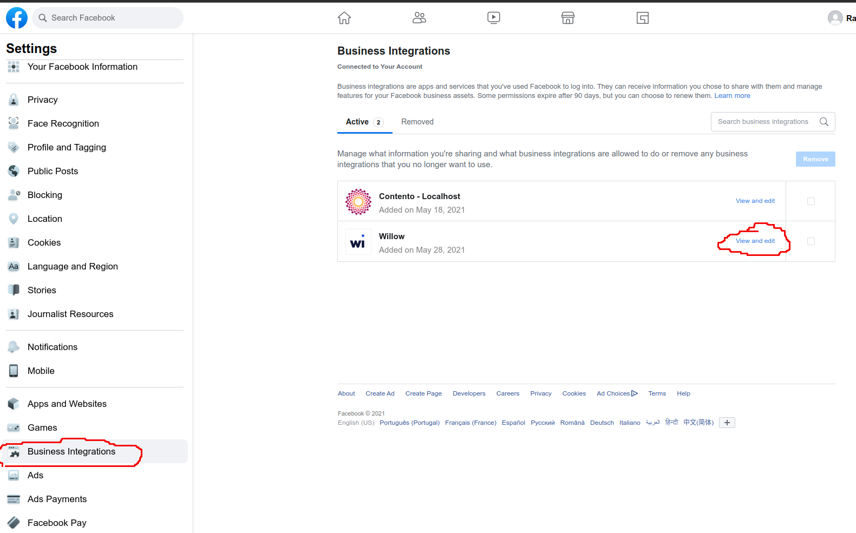Image resolution: width=856 pixels, height=533 pixels.
Task: Open the Create Ad footer link
Action: pos(380,393)
